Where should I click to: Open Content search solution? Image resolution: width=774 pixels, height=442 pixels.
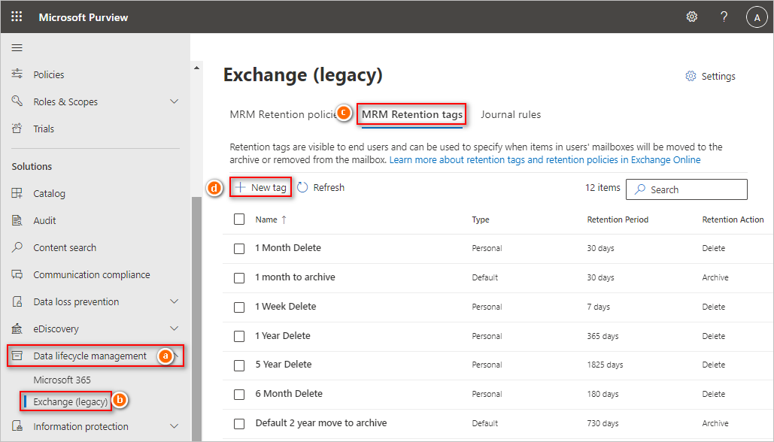click(65, 247)
